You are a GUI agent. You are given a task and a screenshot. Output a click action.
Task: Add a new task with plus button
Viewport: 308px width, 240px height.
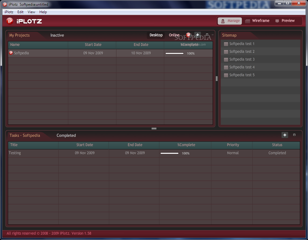(x=285, y=135)
